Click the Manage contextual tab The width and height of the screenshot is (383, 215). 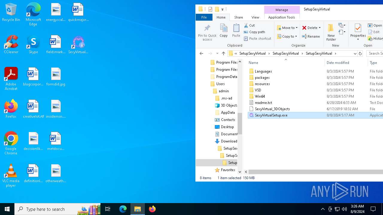(x=282, y=10)
